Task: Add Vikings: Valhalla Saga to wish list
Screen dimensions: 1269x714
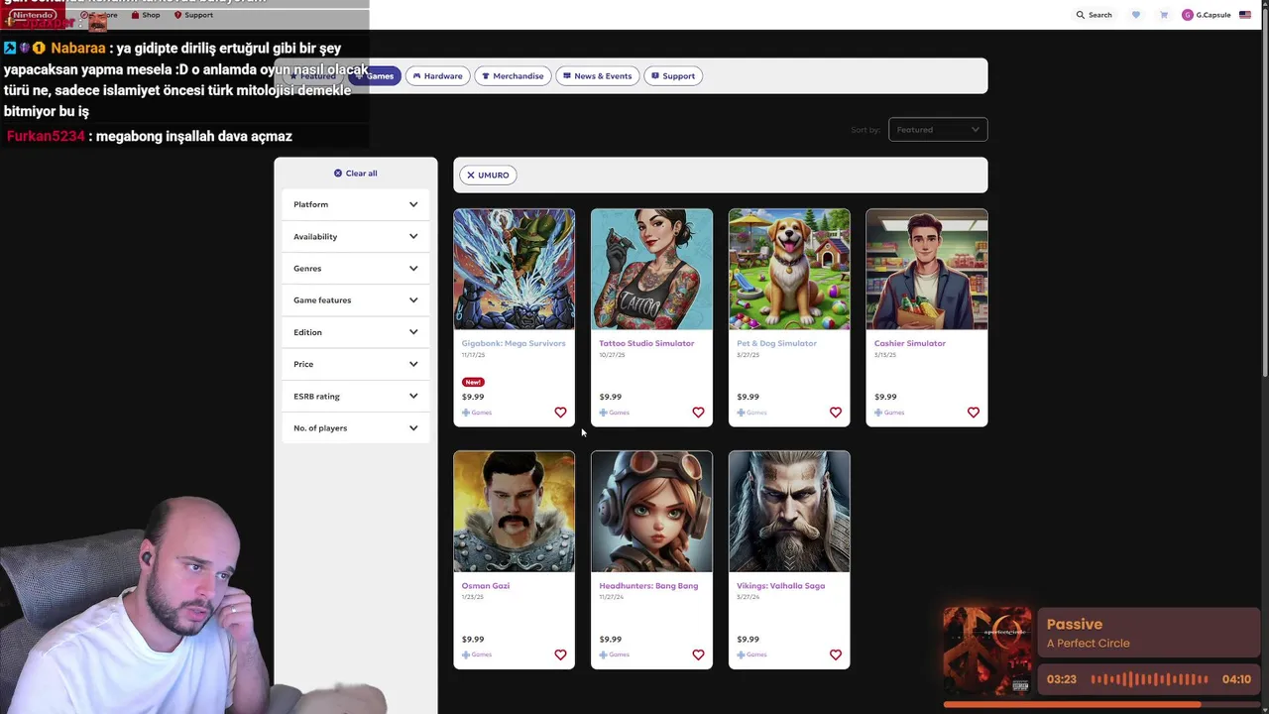Action: point(836,654)
